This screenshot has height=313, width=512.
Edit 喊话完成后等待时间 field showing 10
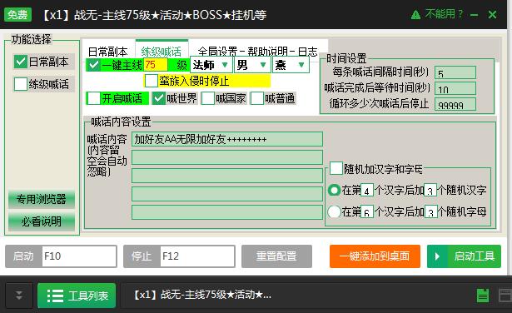click(x=455, y=88)
